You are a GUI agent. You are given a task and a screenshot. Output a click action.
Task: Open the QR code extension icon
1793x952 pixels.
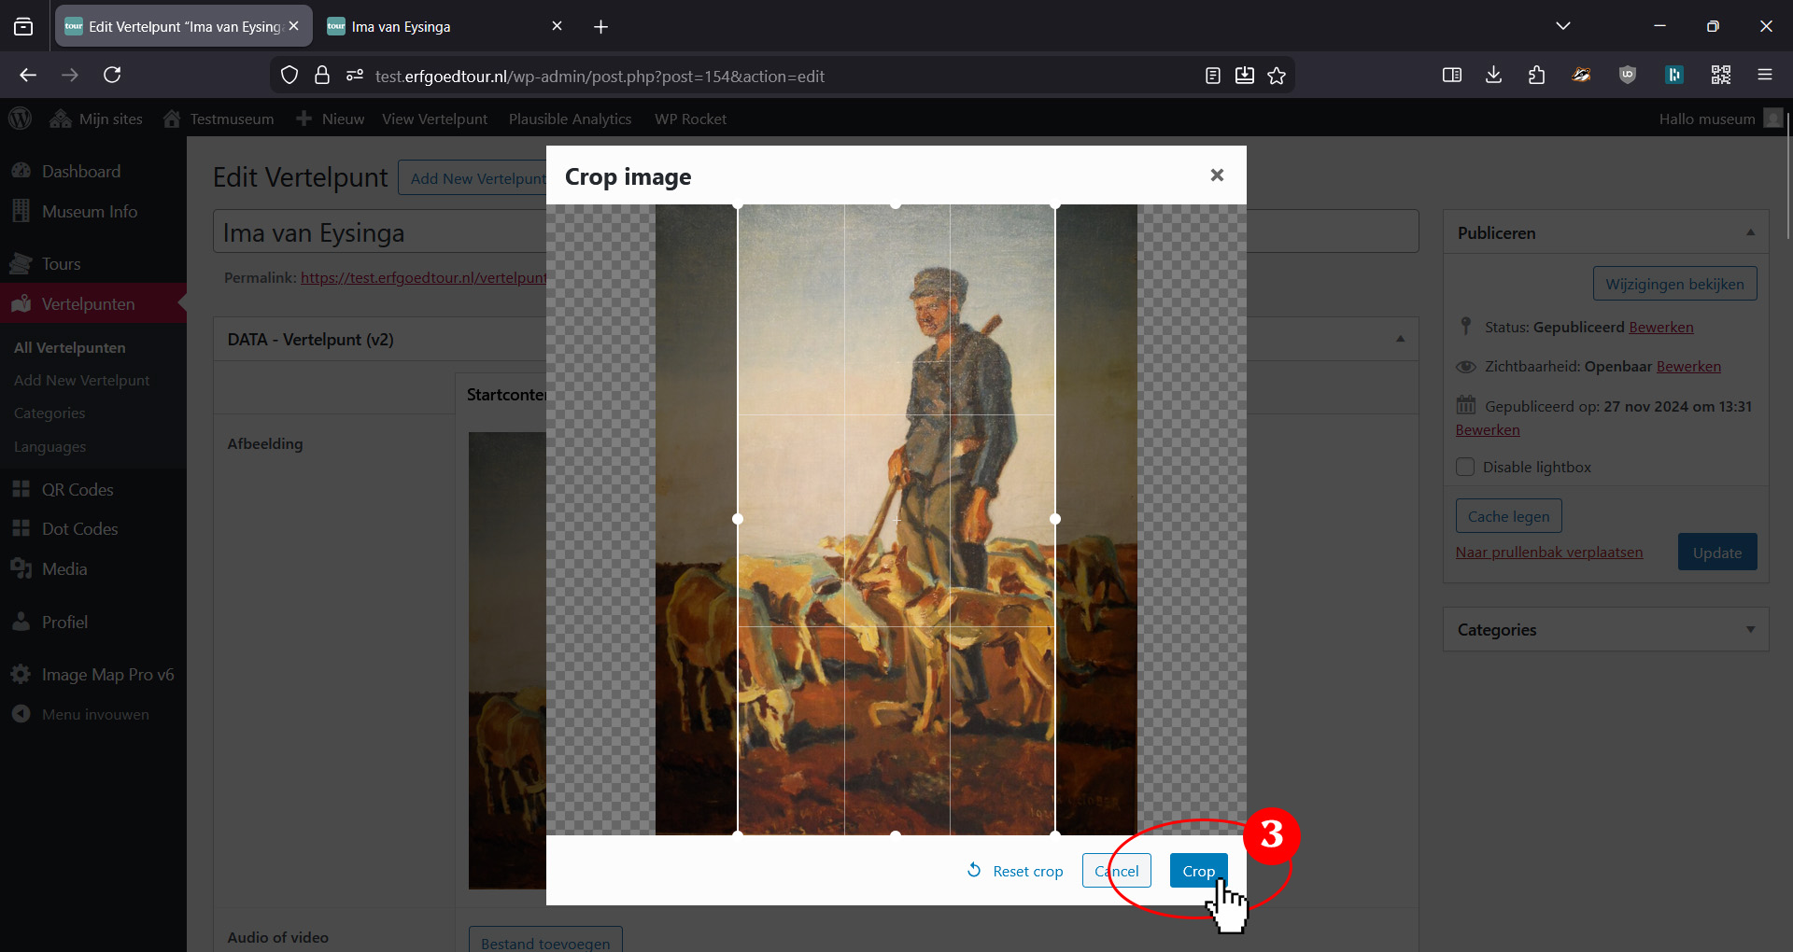pos(1720,75)
